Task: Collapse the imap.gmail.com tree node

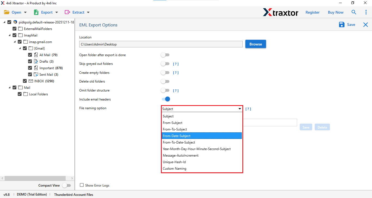Action: 14,42
